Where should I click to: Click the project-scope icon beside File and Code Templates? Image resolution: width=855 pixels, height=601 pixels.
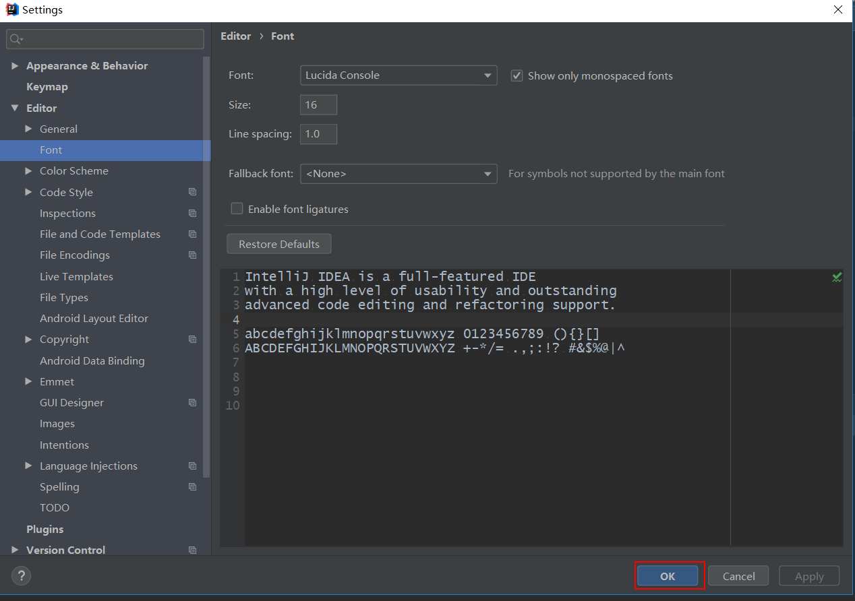pyautogui.click(x=193, y=234)
